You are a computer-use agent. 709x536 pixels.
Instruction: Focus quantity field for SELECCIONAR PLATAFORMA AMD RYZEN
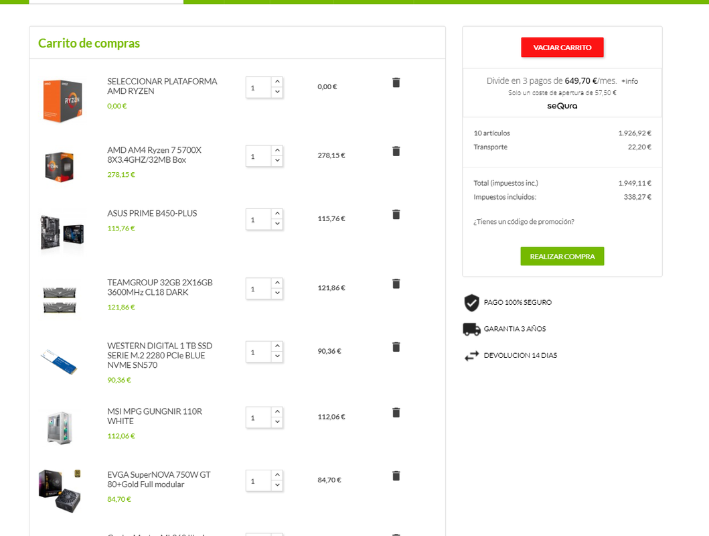pos(258,88)
